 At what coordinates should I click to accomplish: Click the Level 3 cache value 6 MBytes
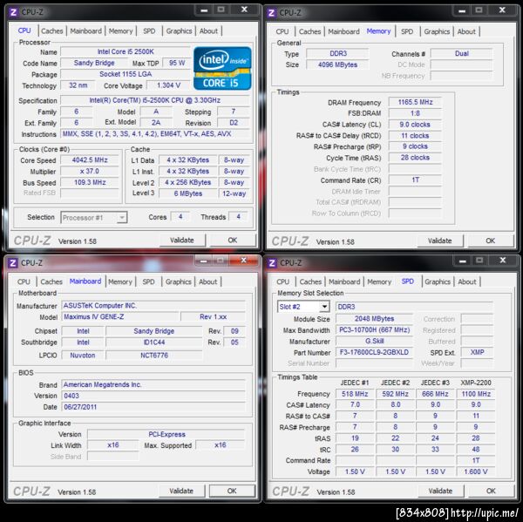click(x=188, y=193)
